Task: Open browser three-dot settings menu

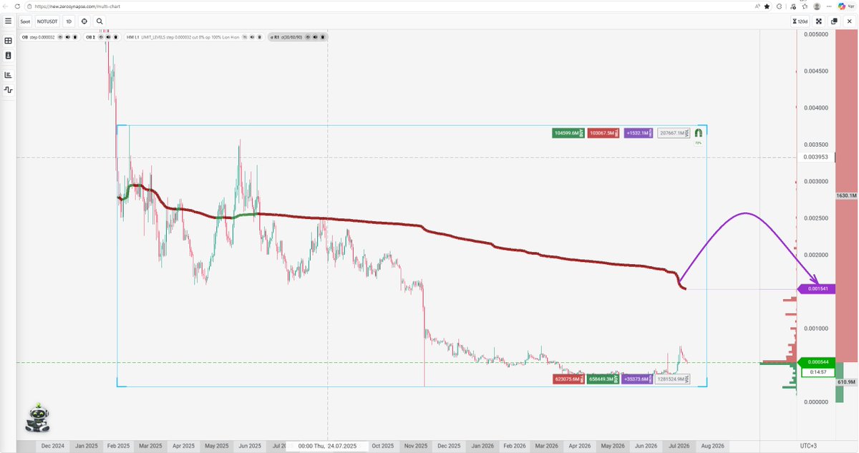Action: click(829, 6)
